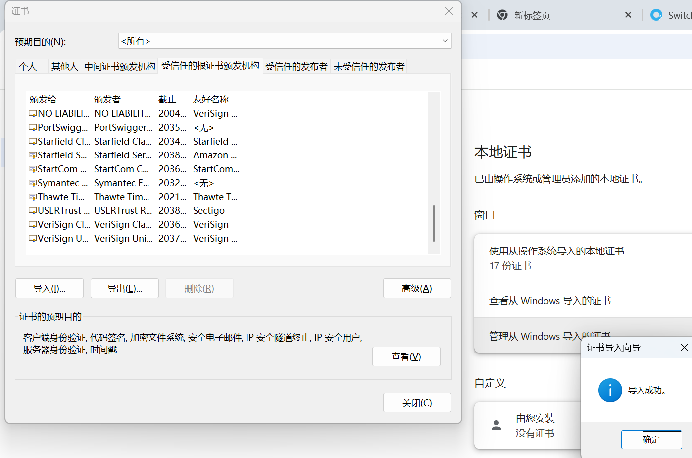Image resolution: width=692 pixels, height=458 pixels.
Task: Switch to 未受信任的发布者 tab
Action: (369, 66)
